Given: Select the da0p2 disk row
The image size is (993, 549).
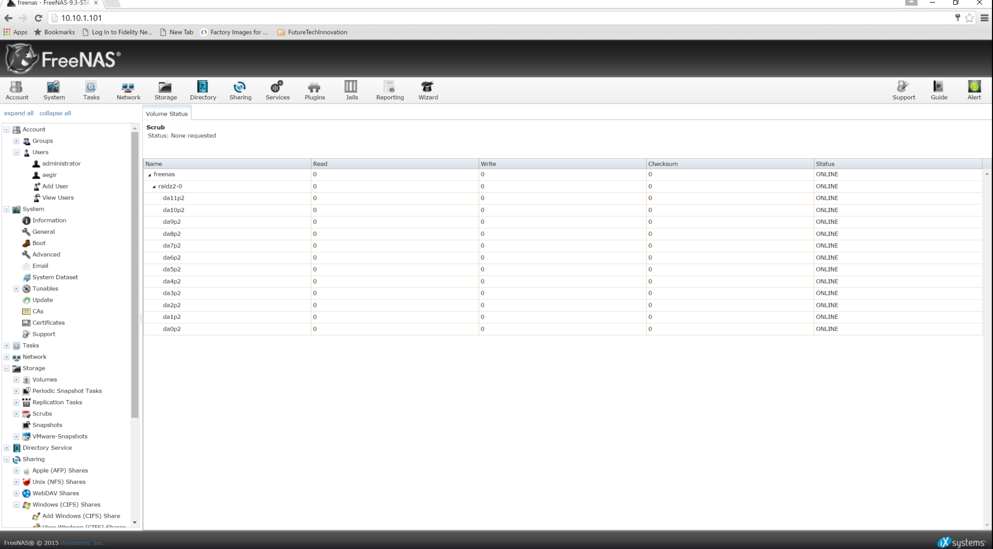Looking at the screenshot, I should 562,329.
